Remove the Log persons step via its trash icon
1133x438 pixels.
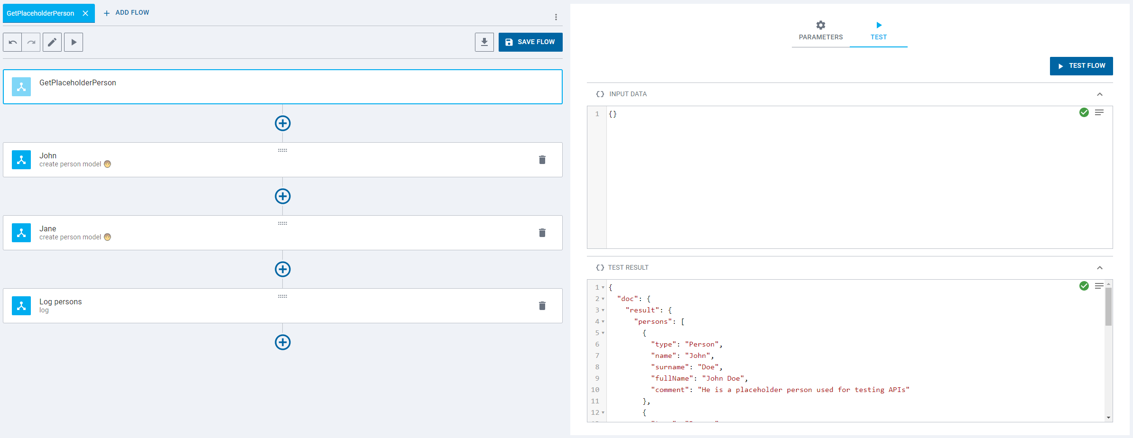tap(542, 306)
